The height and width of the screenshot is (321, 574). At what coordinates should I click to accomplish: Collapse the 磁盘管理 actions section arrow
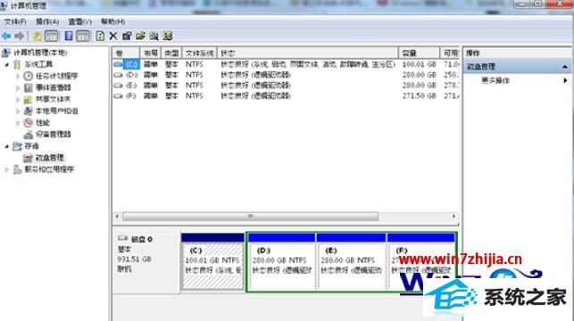click(565, 67)
